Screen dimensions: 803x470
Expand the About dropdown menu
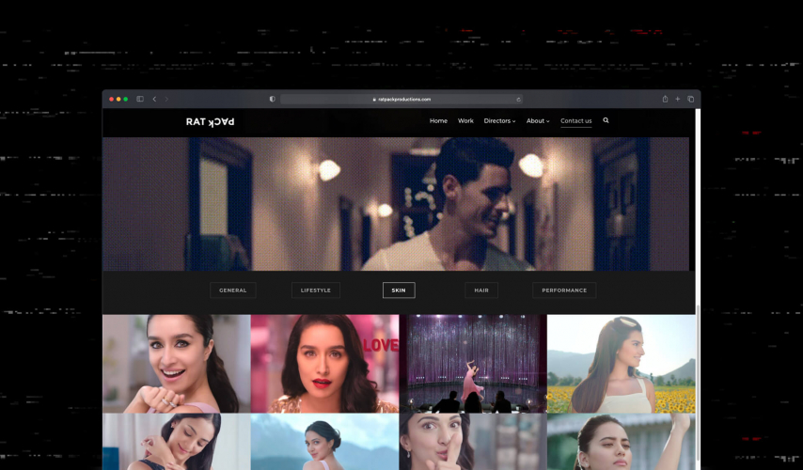tap(538, 121)
